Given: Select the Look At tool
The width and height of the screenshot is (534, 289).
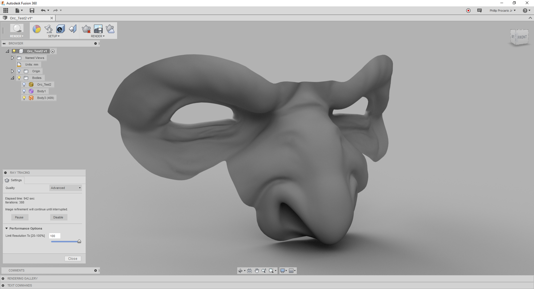Looking at the screenshot, I should pyautogui.click(x=249, y=271).
